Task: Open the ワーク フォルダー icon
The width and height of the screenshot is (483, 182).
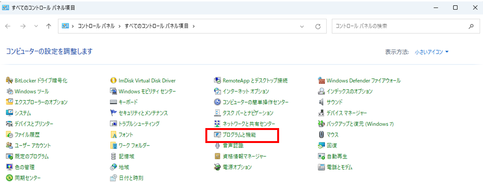Action: pos(113,145)
